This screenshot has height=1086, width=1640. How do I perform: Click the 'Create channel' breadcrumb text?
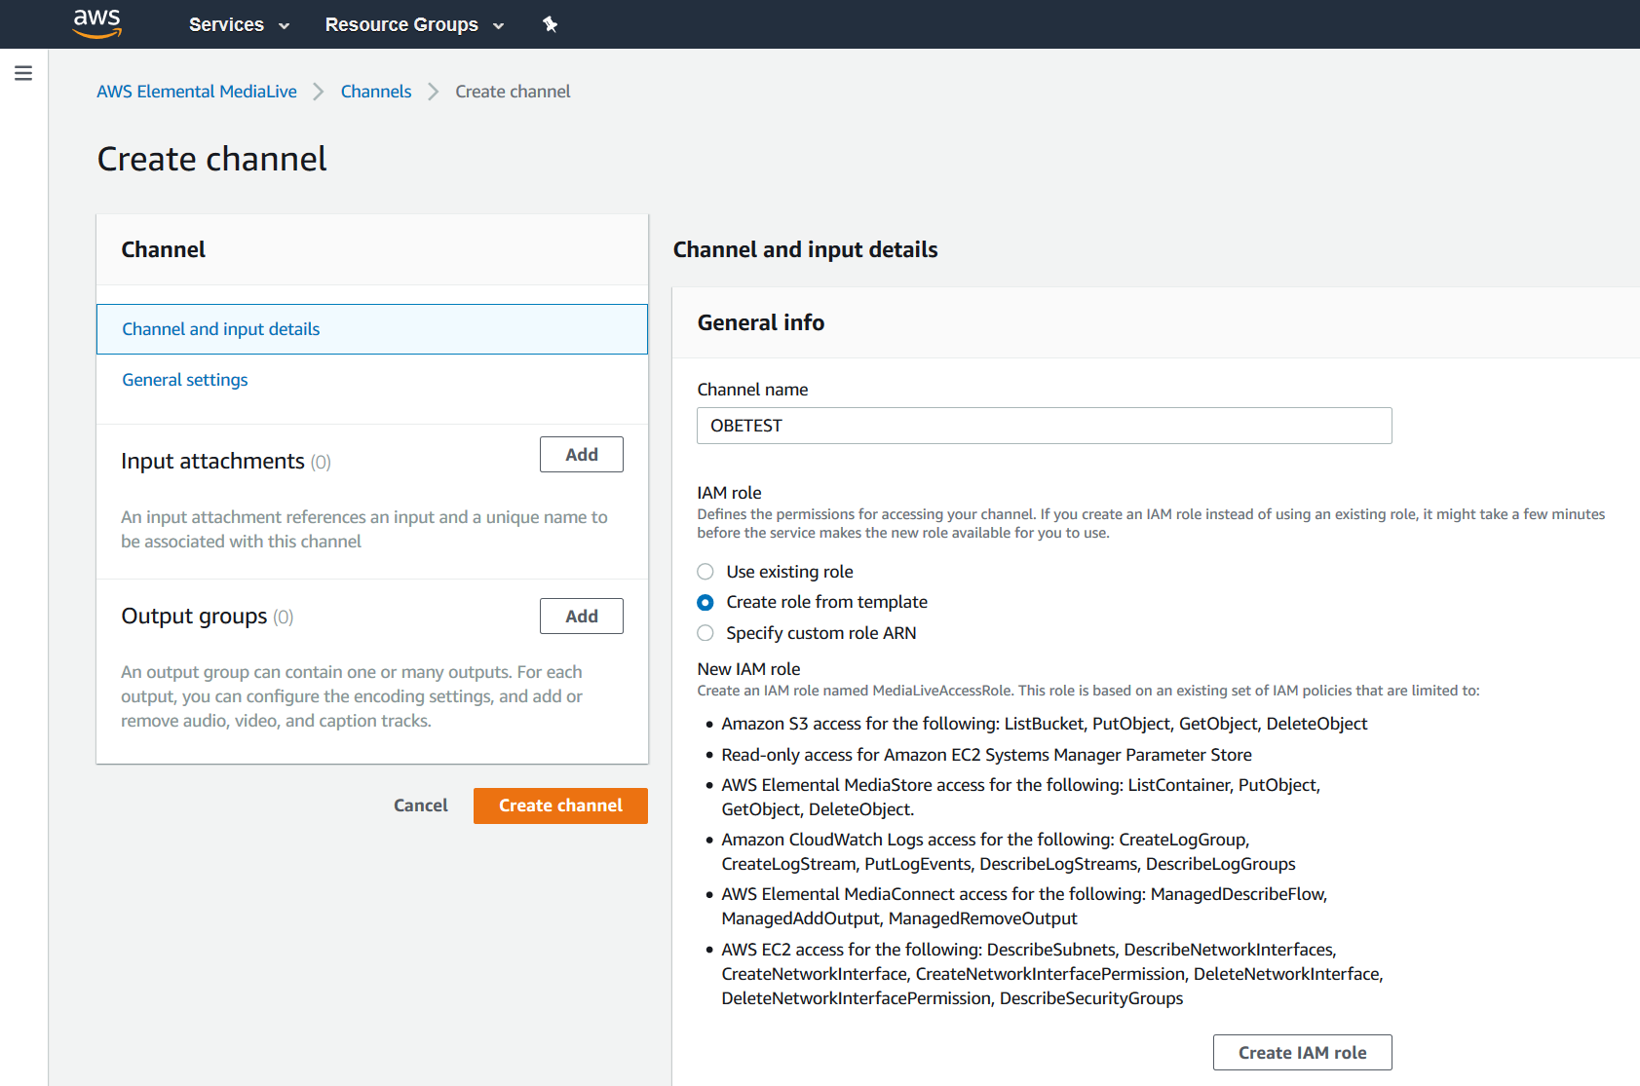coord(514,92)
